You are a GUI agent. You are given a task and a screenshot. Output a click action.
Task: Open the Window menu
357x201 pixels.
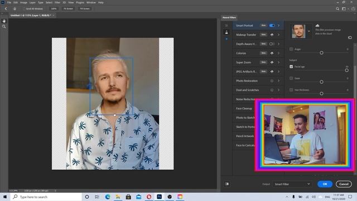91,2
